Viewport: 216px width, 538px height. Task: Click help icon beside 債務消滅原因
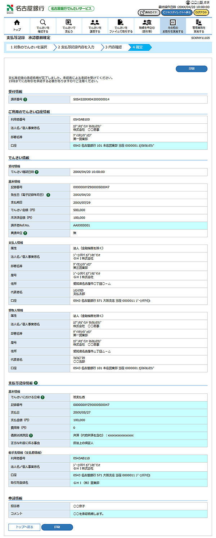[31, 435]
